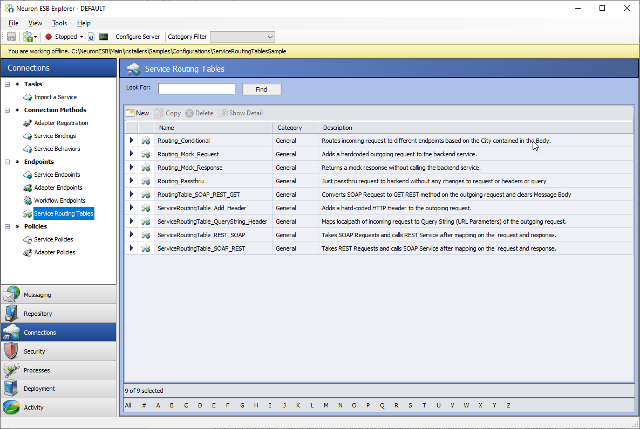
Task: Click the Processes gears icon
Action: (11, 370)
